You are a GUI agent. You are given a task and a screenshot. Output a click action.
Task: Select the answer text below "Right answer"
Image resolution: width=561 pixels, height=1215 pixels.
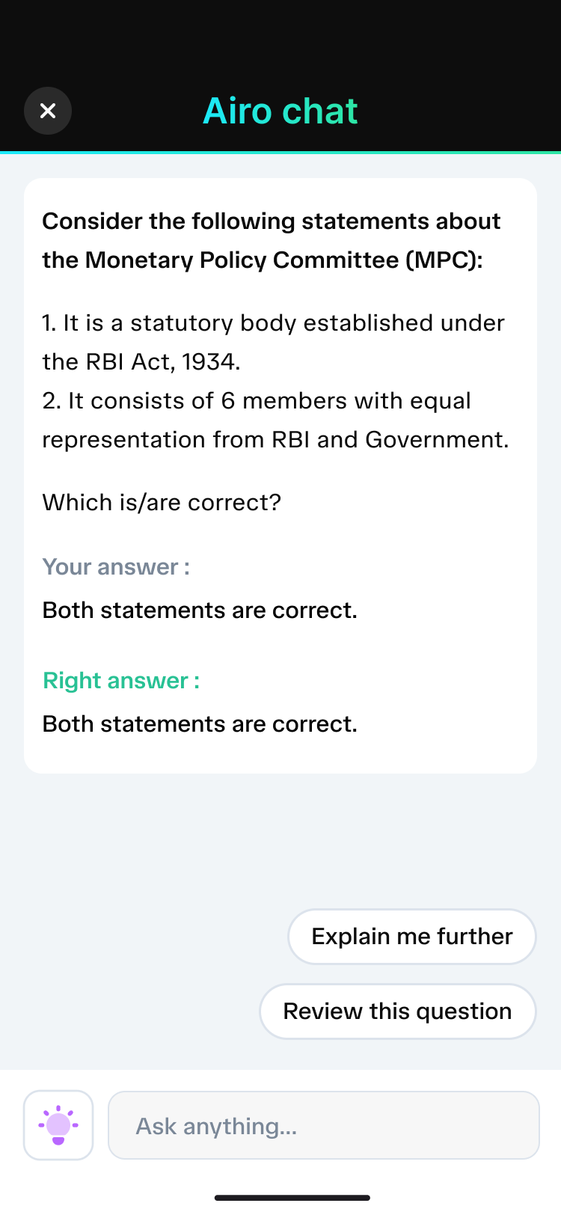(x=200, y=723)
